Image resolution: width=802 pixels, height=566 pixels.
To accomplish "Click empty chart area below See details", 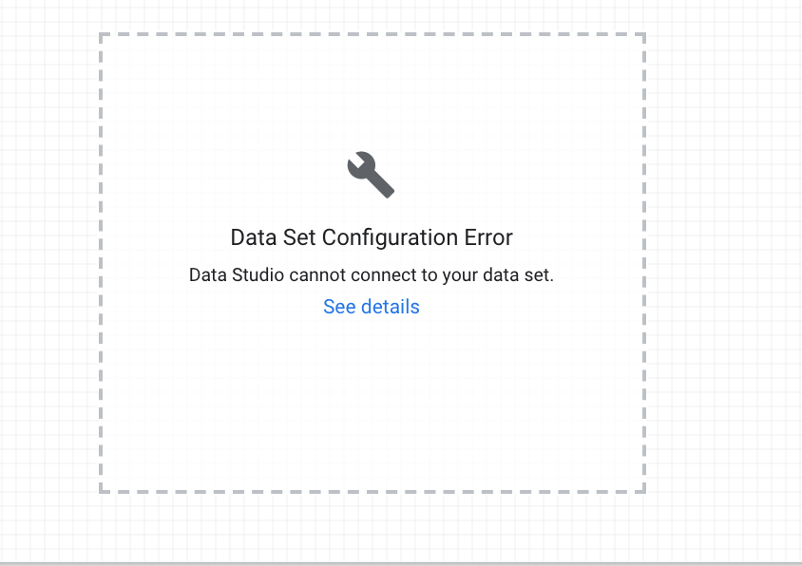I will [371, 399].
